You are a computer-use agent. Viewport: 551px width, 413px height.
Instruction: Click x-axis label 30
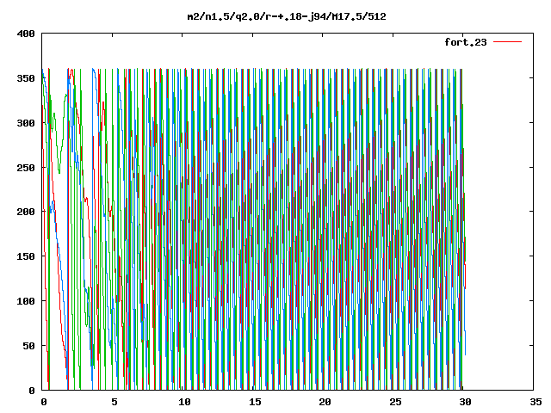point(465,402)
